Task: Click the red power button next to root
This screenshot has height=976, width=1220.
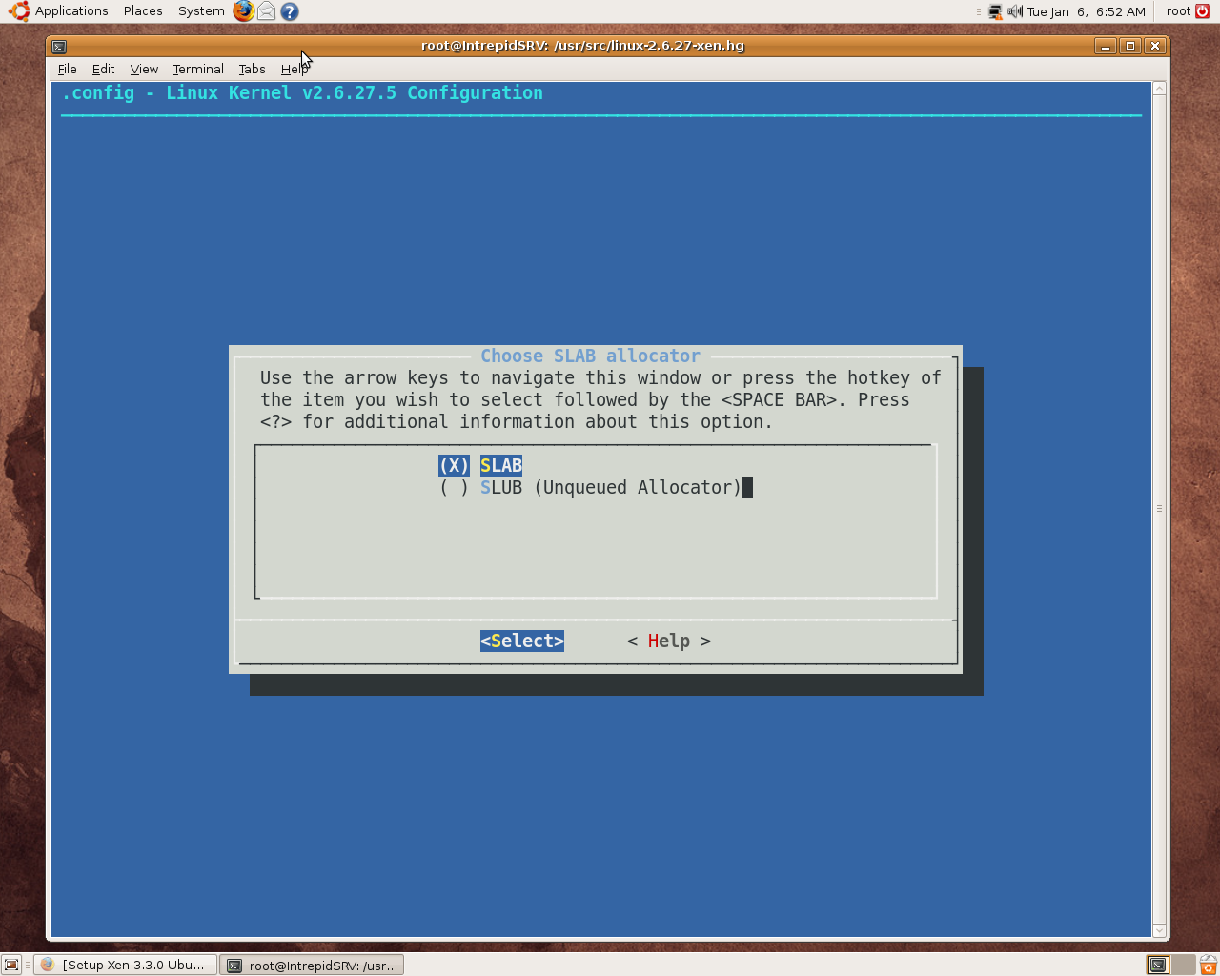Action: click(x=1202, y=11)
